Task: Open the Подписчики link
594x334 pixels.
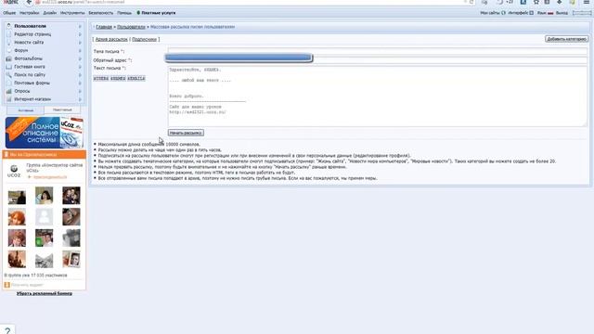Action: coord(145,39)
